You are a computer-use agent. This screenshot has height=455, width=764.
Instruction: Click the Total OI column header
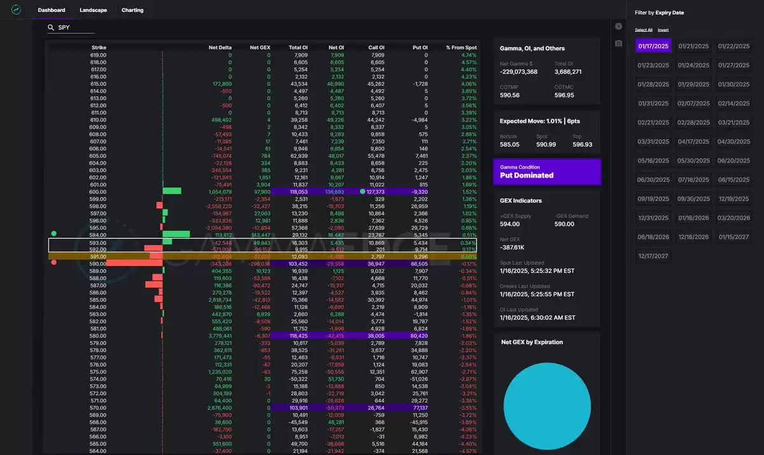pyautogui.click(x=299, y=48)
